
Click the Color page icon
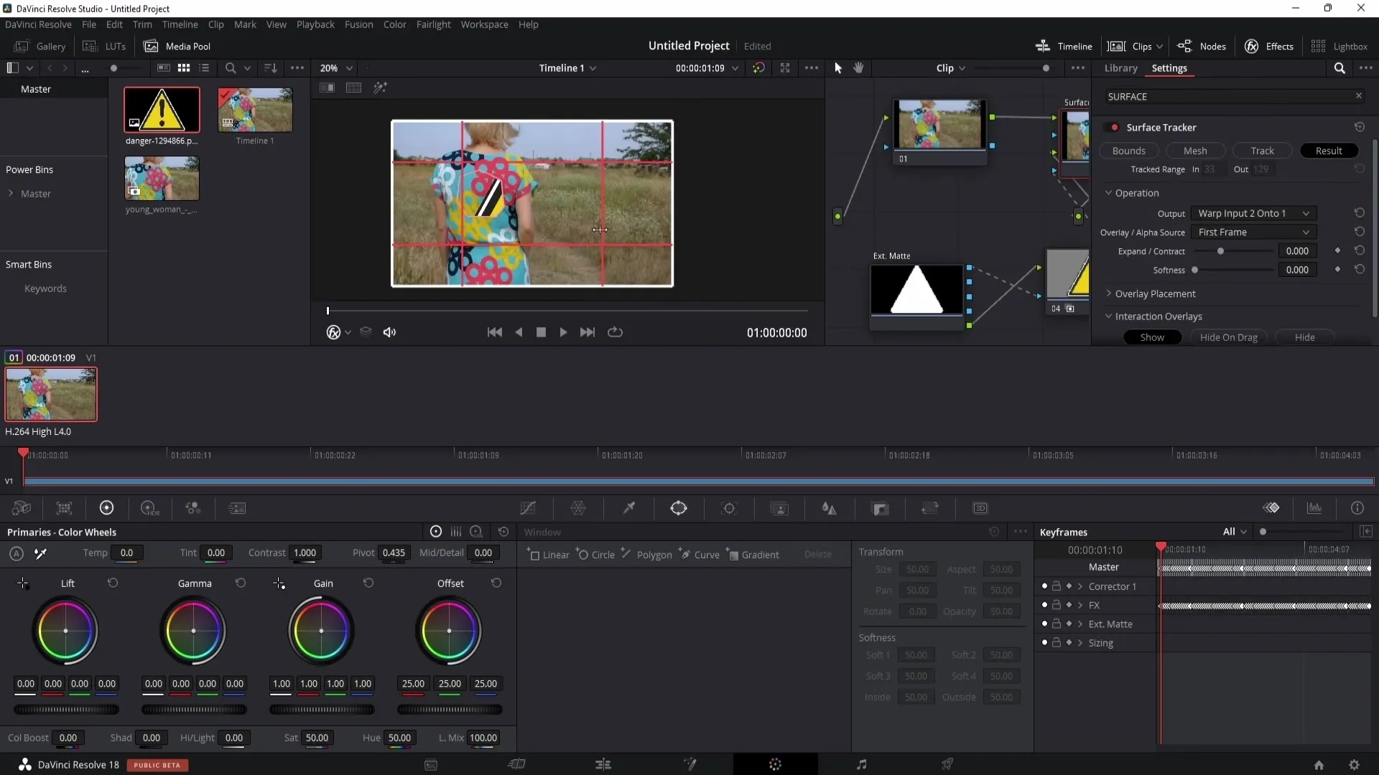[x=775, y=764]
